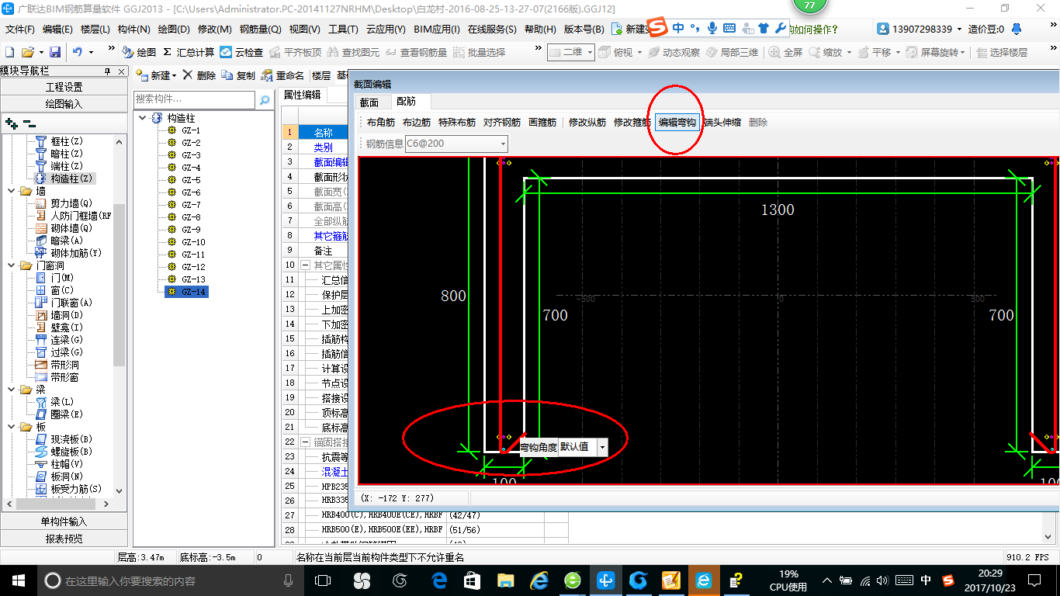Select 现浇板(B) item

click(x=71, y=439)
